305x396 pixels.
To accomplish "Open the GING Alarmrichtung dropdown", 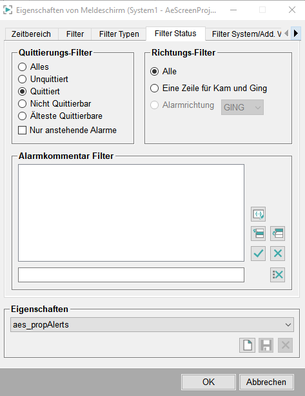I will 242,107.
